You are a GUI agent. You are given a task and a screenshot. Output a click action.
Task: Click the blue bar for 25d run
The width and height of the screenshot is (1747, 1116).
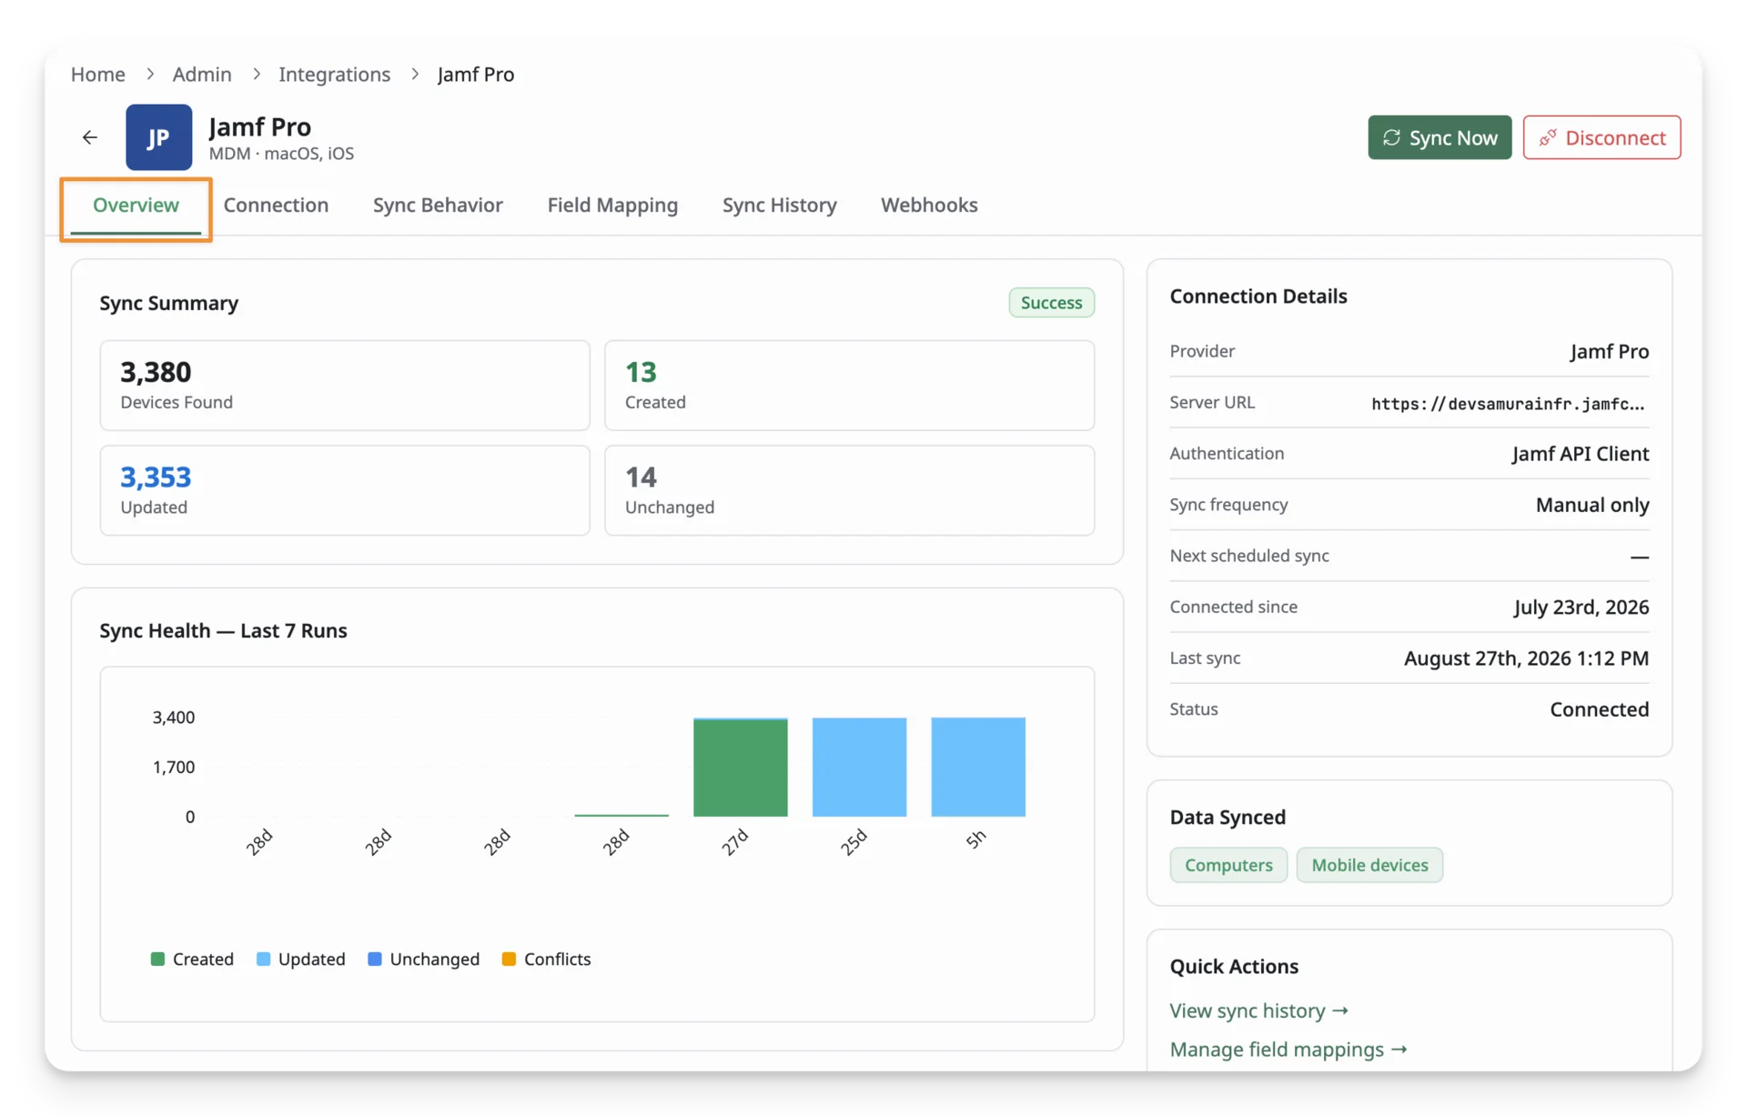859,767
